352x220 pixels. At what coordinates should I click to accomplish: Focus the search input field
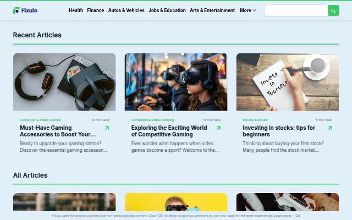(296, 10)
